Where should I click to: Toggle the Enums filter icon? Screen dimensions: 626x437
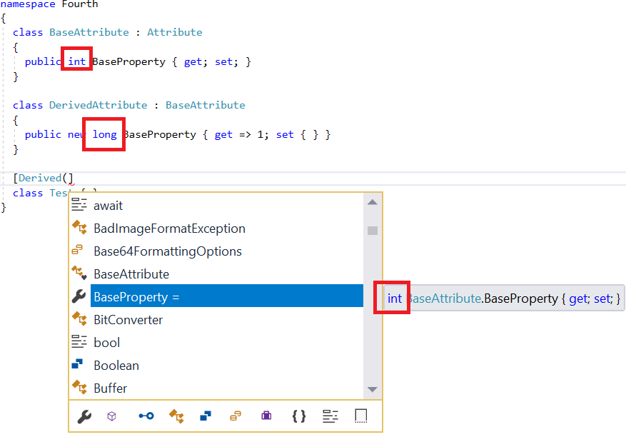[x=236, y=416]
